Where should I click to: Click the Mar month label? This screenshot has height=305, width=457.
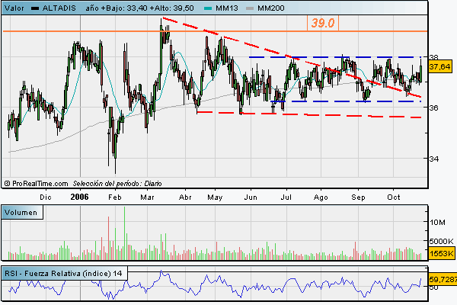coord(147,197)
